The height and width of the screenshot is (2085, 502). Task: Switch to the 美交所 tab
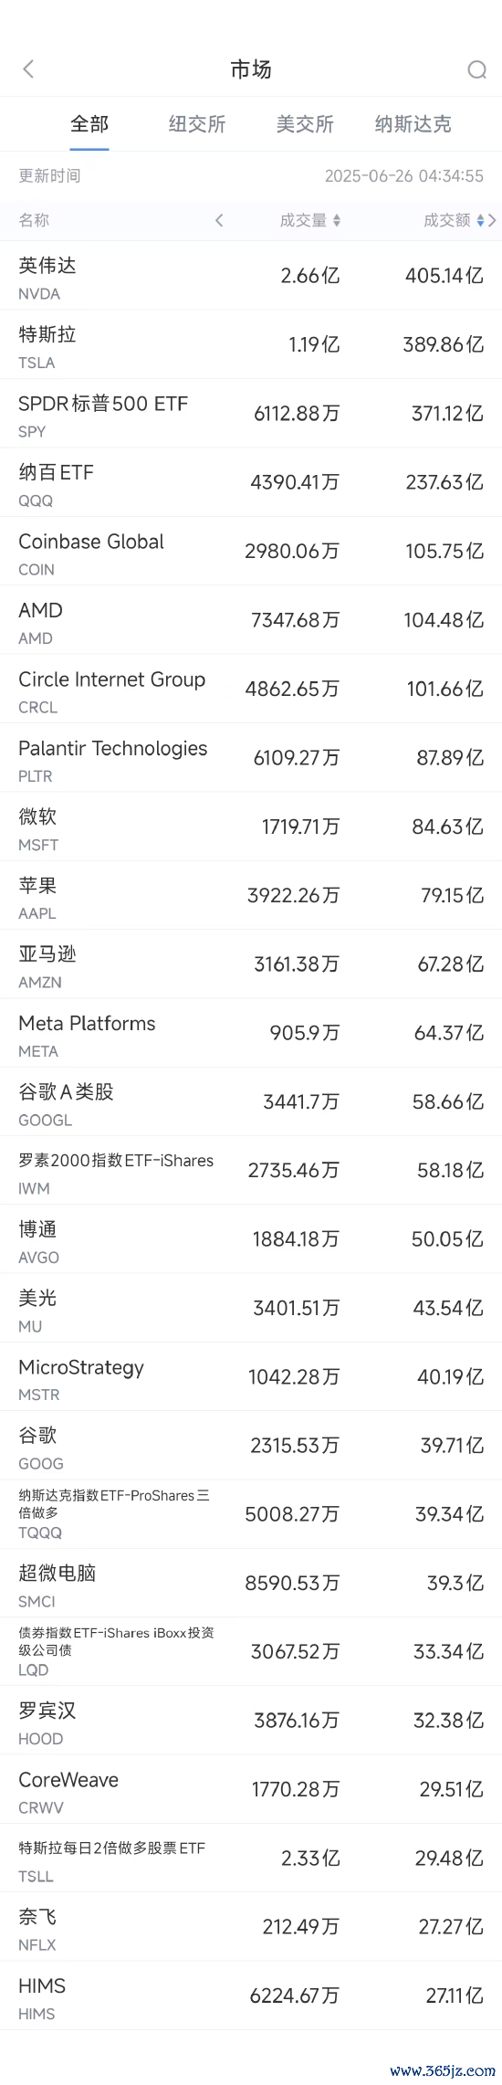(305, 124)
